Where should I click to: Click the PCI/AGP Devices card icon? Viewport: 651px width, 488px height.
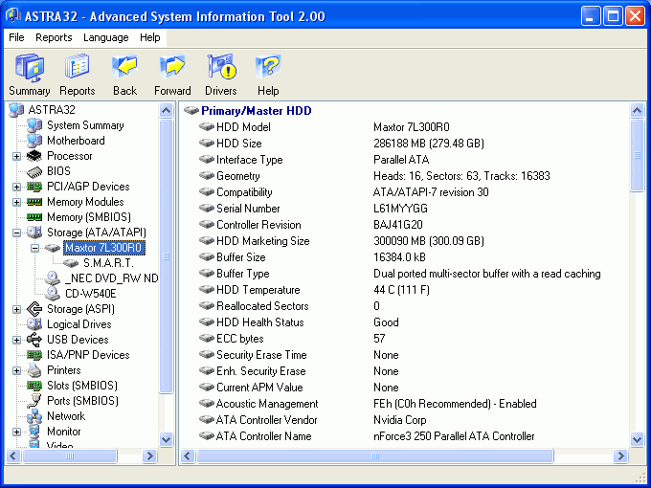click(34, 187)
